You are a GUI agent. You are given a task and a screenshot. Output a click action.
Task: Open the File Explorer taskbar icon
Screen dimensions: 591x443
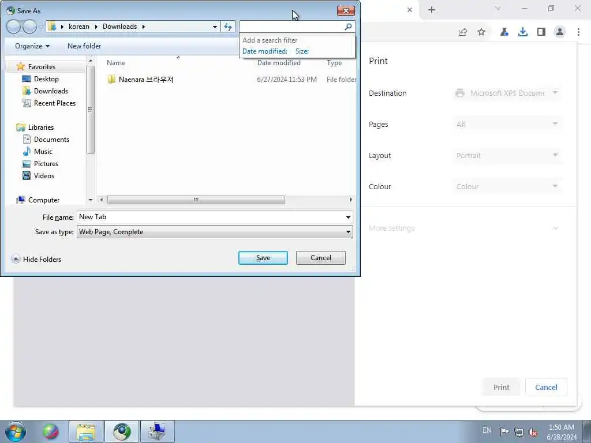coord(86,431)
